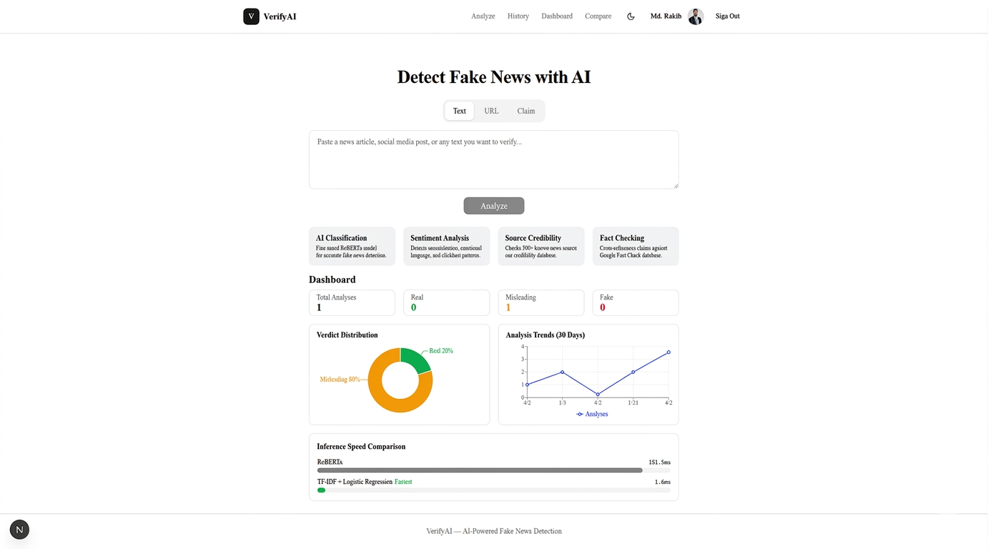Click the Total Analyses stat card

coord(352,302)
